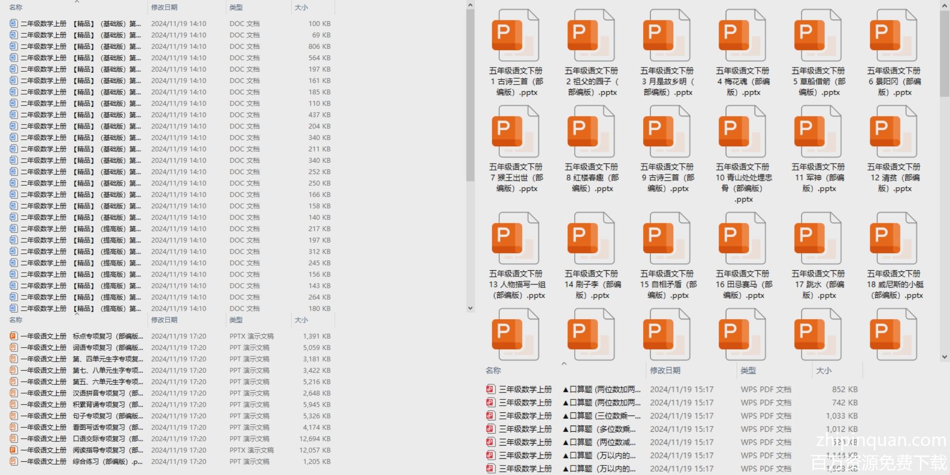This screenshot has height=475, width=950.
Task: Click sort chevron above 名称 in PDF list
Action: (564, 364)
